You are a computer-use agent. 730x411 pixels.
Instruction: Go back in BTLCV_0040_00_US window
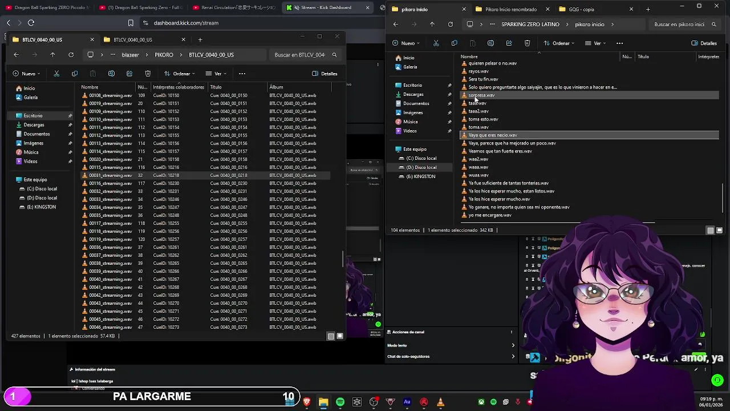pos(16,55)
